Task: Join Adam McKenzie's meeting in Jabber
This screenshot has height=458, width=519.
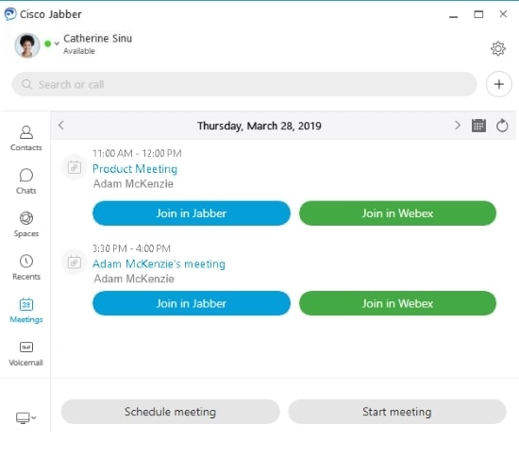Action: [192, 303]
